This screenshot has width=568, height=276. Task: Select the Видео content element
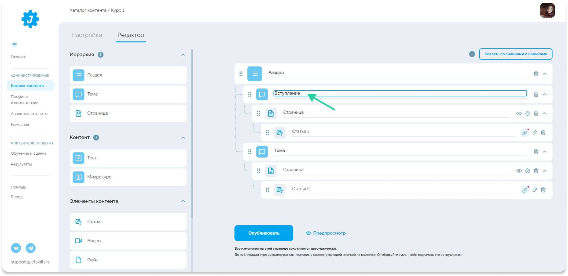128,241
